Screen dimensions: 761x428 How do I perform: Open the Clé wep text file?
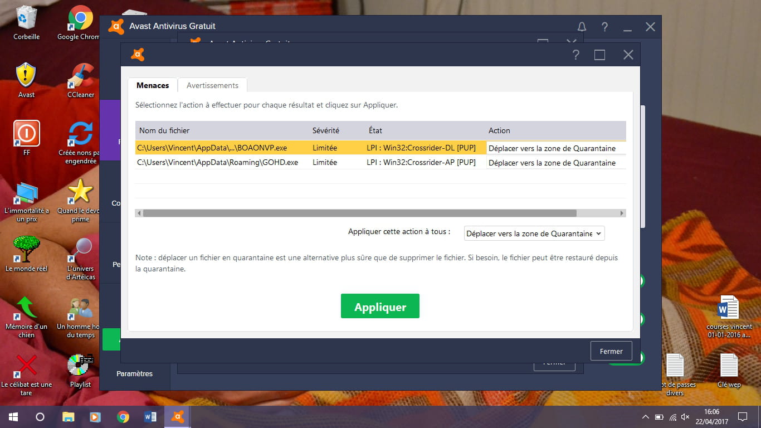pos(729,371)
